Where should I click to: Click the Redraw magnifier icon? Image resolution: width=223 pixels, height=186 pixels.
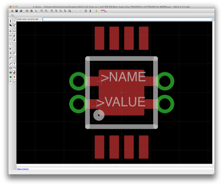pos(65,11)
